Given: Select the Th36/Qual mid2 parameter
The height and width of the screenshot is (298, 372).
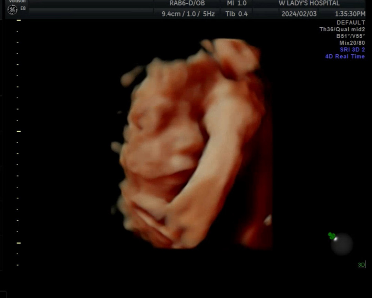Looking at the screenshot, I should click(x=342, y=30).
